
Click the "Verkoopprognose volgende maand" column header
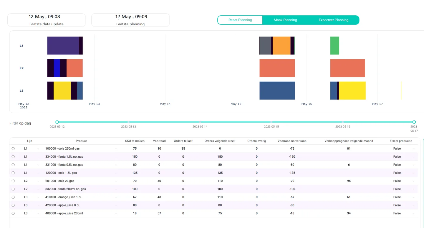[x=349, y=141]
